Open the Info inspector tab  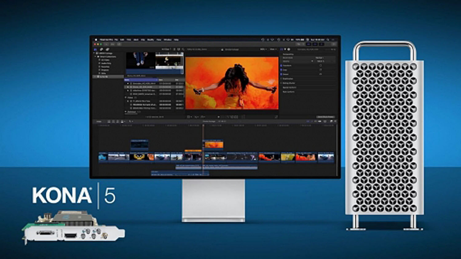point(289,49)
